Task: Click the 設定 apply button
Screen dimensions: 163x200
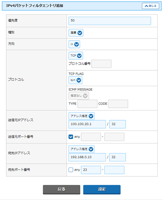Action: click(102, 189)
